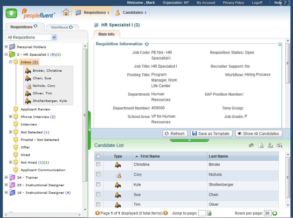Click the Home house icon
293x218 pixels.
pyautogui.click(x=66, y=13)
